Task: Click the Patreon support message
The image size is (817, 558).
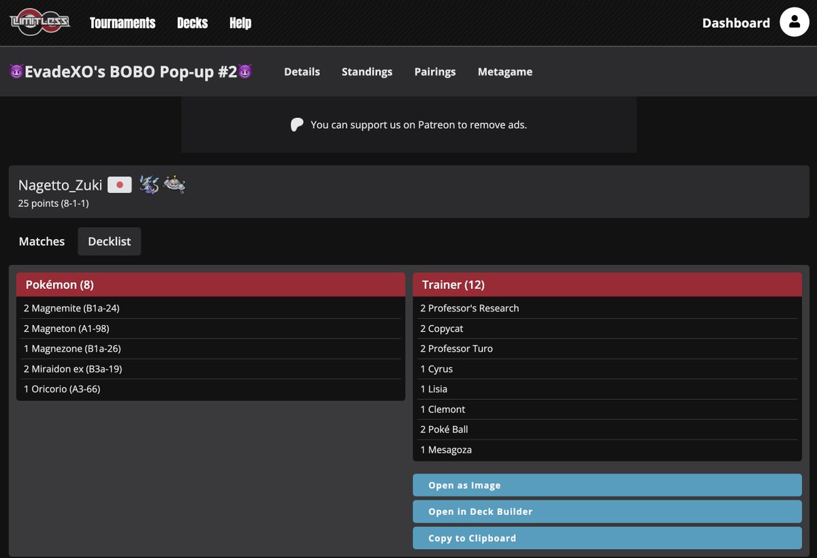Action: point(419,125)
